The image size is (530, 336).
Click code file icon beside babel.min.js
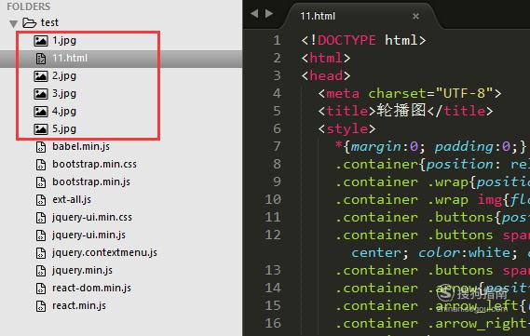[41, 147]
